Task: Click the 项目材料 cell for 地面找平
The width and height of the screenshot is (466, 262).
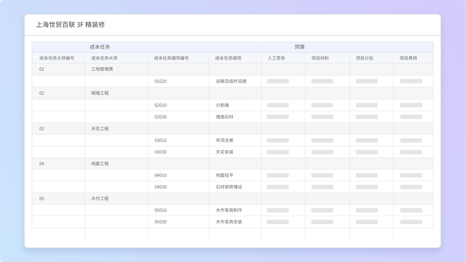Action: [322, 175]
